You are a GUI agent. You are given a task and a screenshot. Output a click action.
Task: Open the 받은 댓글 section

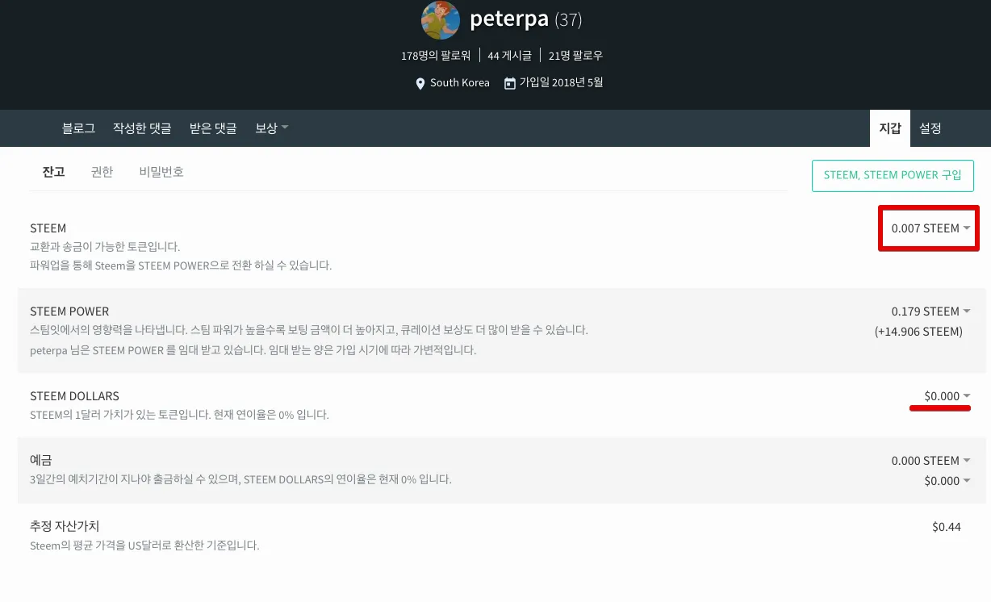click(213, 128)
